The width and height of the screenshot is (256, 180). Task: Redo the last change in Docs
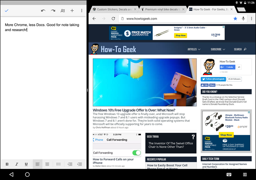53,11
